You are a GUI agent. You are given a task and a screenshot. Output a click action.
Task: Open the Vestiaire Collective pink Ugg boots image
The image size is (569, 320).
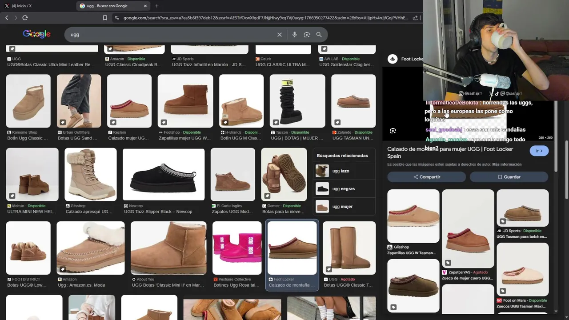[x=237, y=248]
